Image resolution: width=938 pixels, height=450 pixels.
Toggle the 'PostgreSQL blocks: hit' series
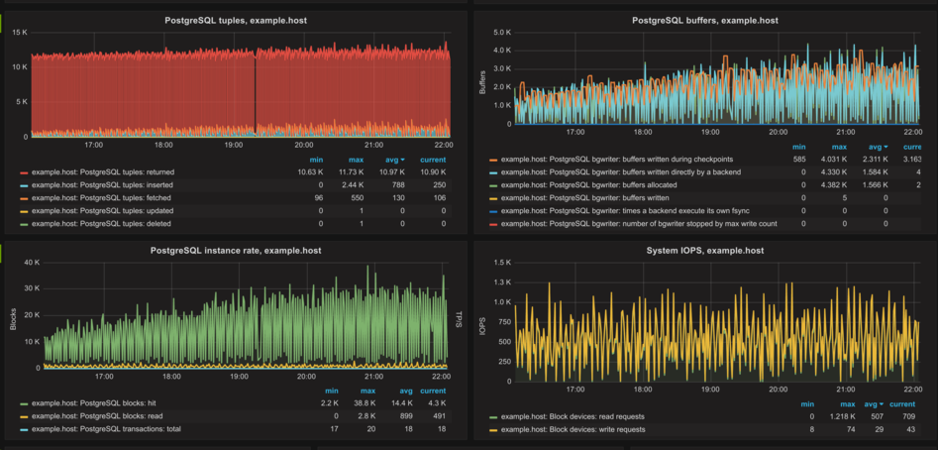coord(93,404)
